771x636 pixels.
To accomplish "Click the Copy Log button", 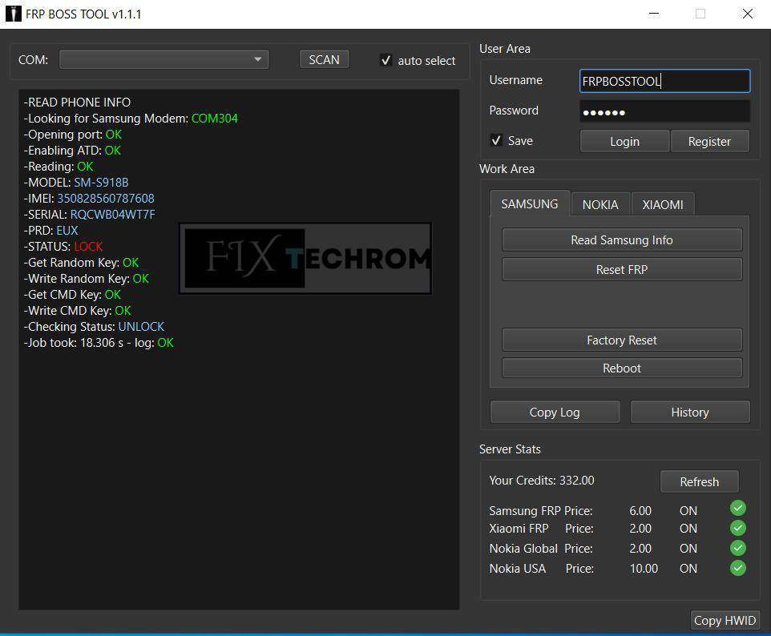I will pos(555,412).
